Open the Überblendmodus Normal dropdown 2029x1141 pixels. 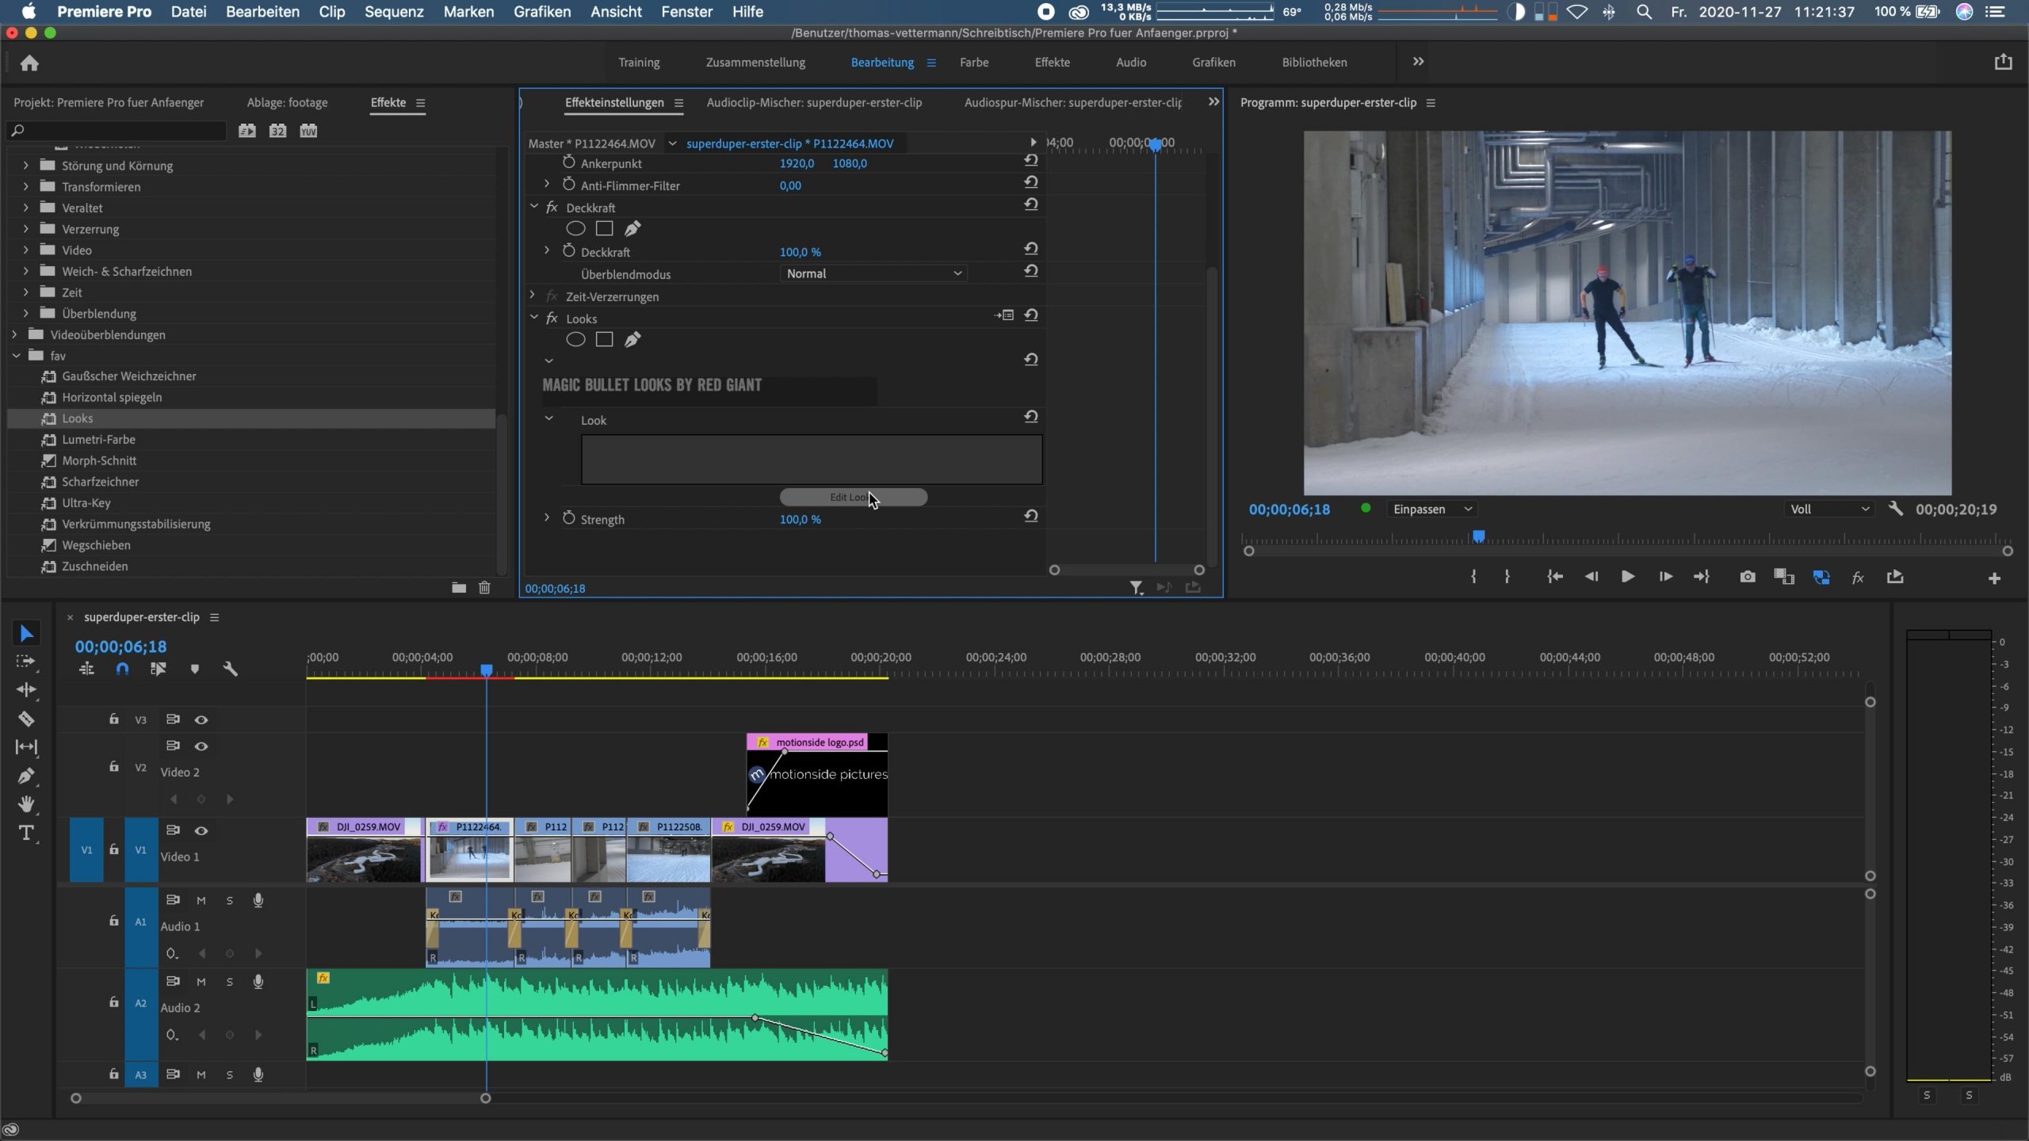[x=873, y=273]
